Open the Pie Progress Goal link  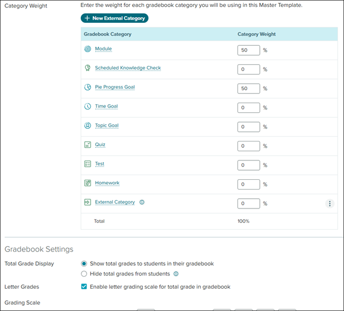[x=115, y=87]
